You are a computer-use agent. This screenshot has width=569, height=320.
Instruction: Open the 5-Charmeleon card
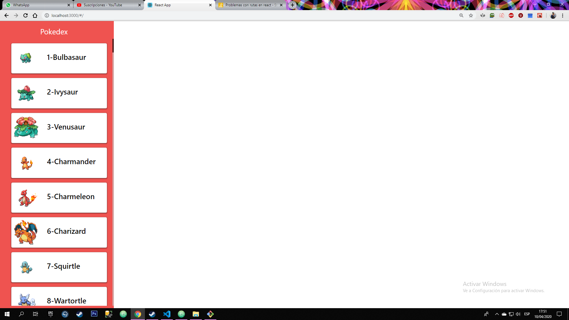59,198
